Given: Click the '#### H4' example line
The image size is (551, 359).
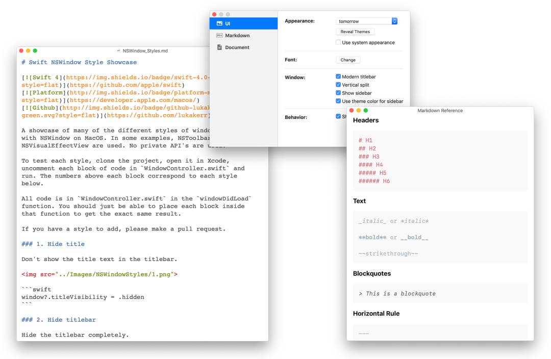Looking at the screenshot, I should [x=371, y=165].
